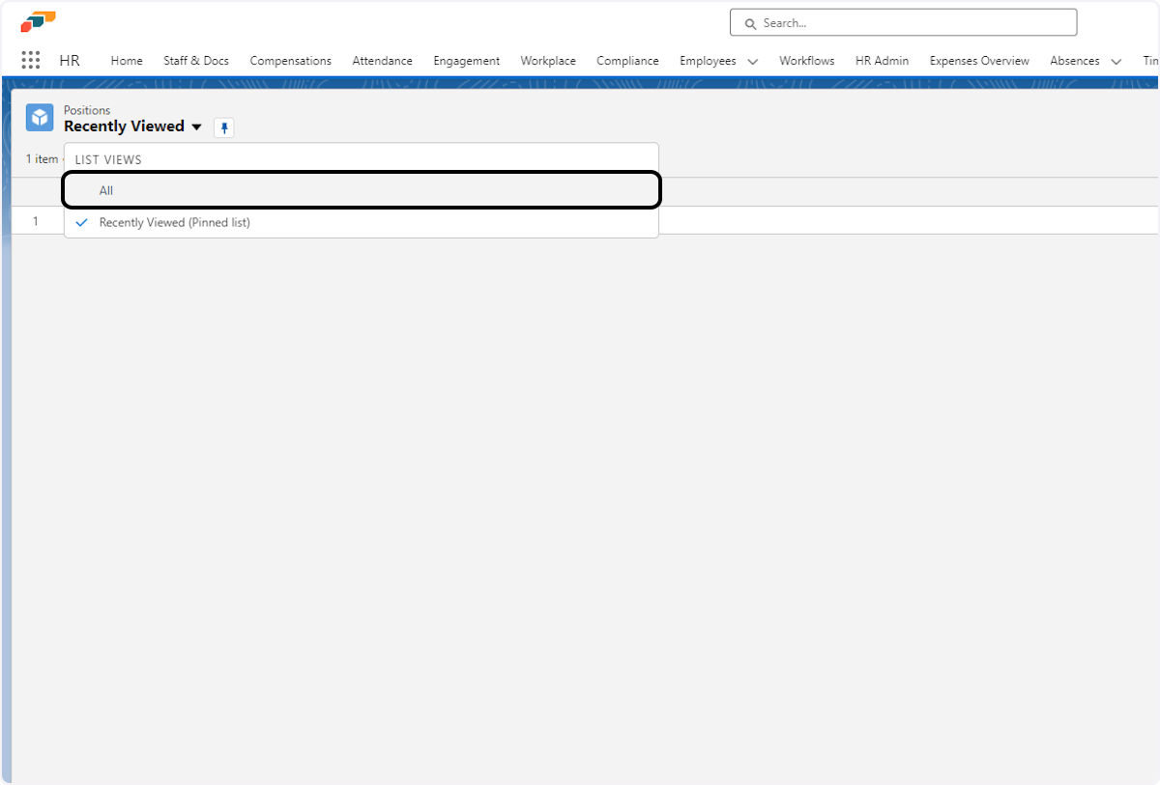The image size is (1160, 785).
Task: Click the magnifier icon in search bar
Action: (x=749, y=23)
